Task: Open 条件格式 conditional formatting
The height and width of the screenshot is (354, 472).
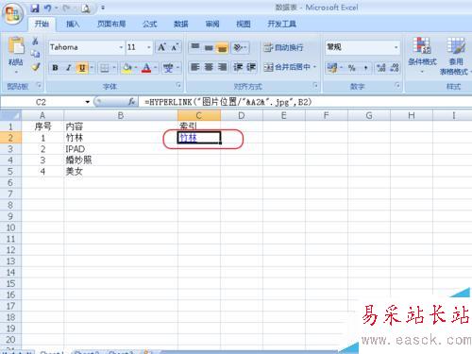Action: 422,55
